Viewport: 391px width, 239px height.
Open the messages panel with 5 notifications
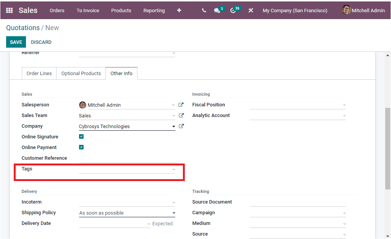pos(217,10)
